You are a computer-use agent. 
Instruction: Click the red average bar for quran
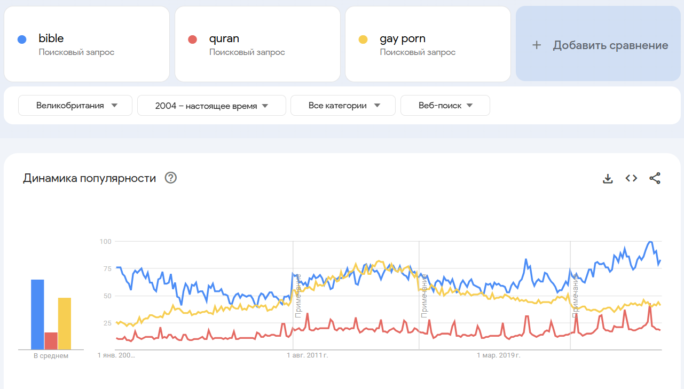(51, 340)
